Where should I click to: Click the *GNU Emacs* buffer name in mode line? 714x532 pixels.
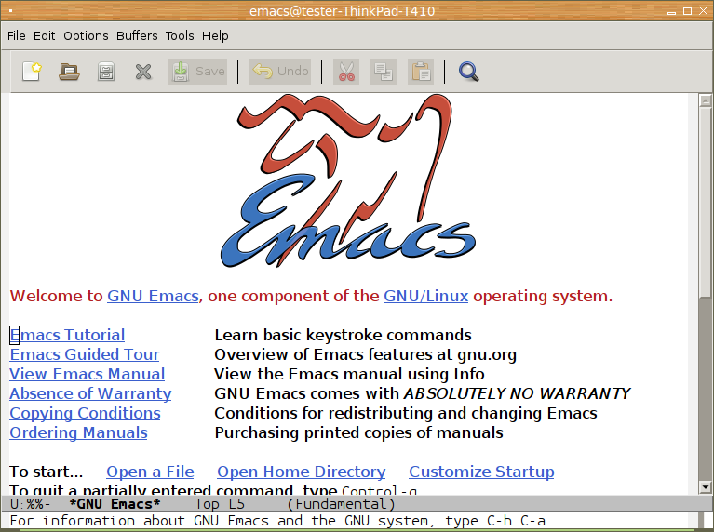point(115,504)
